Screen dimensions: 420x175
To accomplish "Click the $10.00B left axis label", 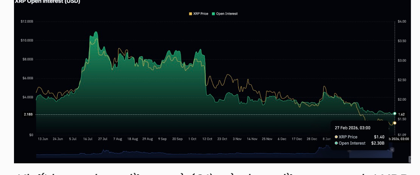I will click(x=27, y=40).
